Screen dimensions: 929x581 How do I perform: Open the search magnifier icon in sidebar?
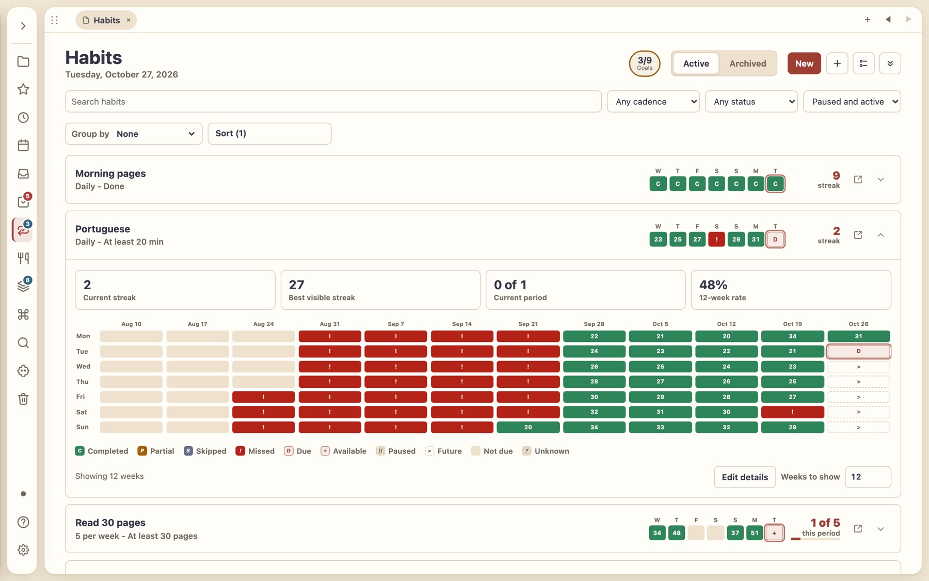(x=23, y=343)
